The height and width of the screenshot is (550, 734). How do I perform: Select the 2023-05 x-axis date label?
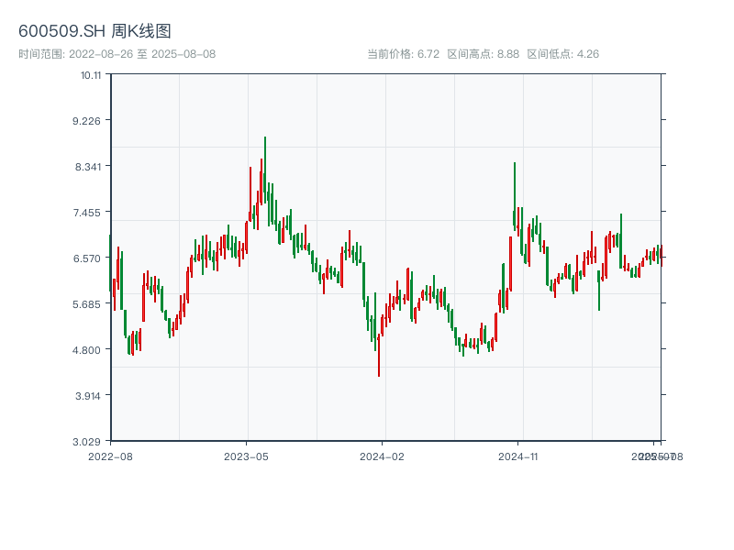pyautogui.click(x=246, y=456)
